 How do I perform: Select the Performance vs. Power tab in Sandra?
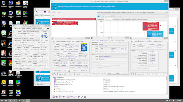click(x=118, y=19)
